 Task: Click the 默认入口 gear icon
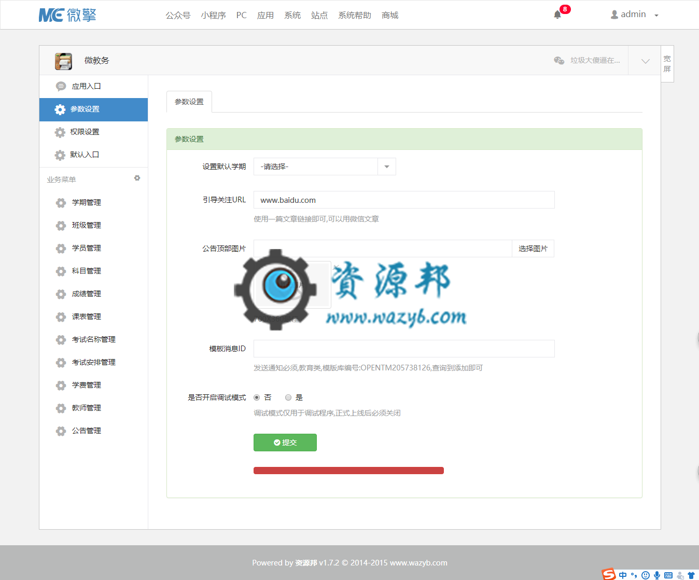[60, 155]
